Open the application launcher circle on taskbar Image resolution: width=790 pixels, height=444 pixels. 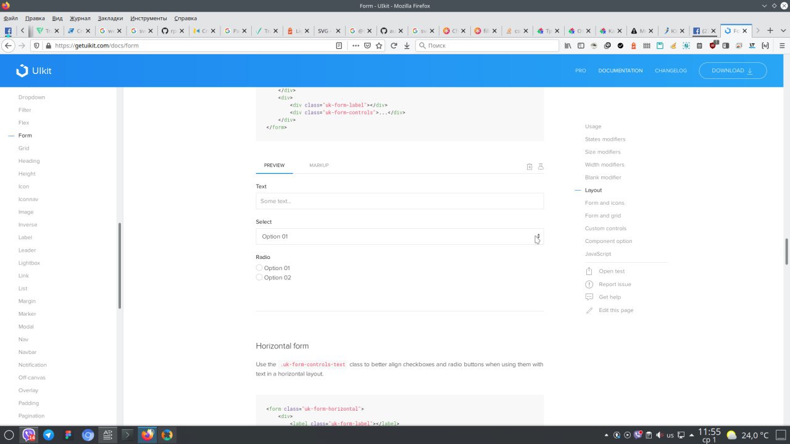pos(9,435)
